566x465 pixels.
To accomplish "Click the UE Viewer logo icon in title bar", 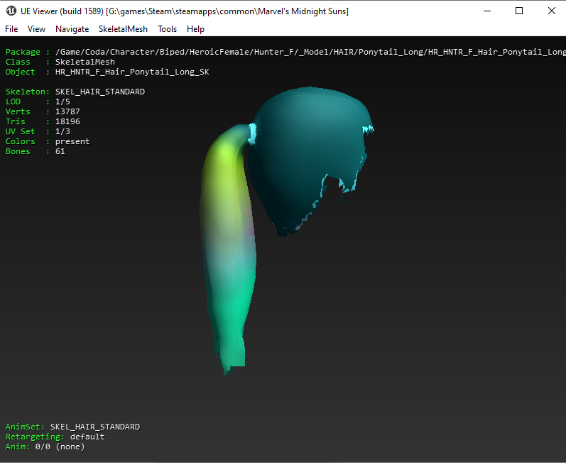I will [11, 11].
